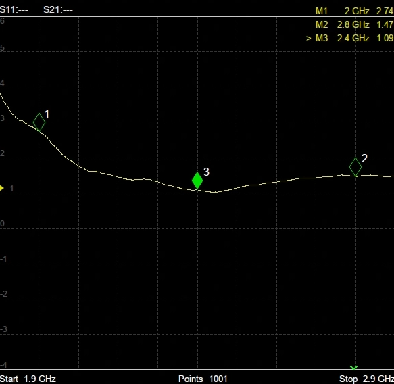Click the green X marker at bottom axis
This screenshot has width=394, height=384.
pyautogui.click(x=354, y=368)
